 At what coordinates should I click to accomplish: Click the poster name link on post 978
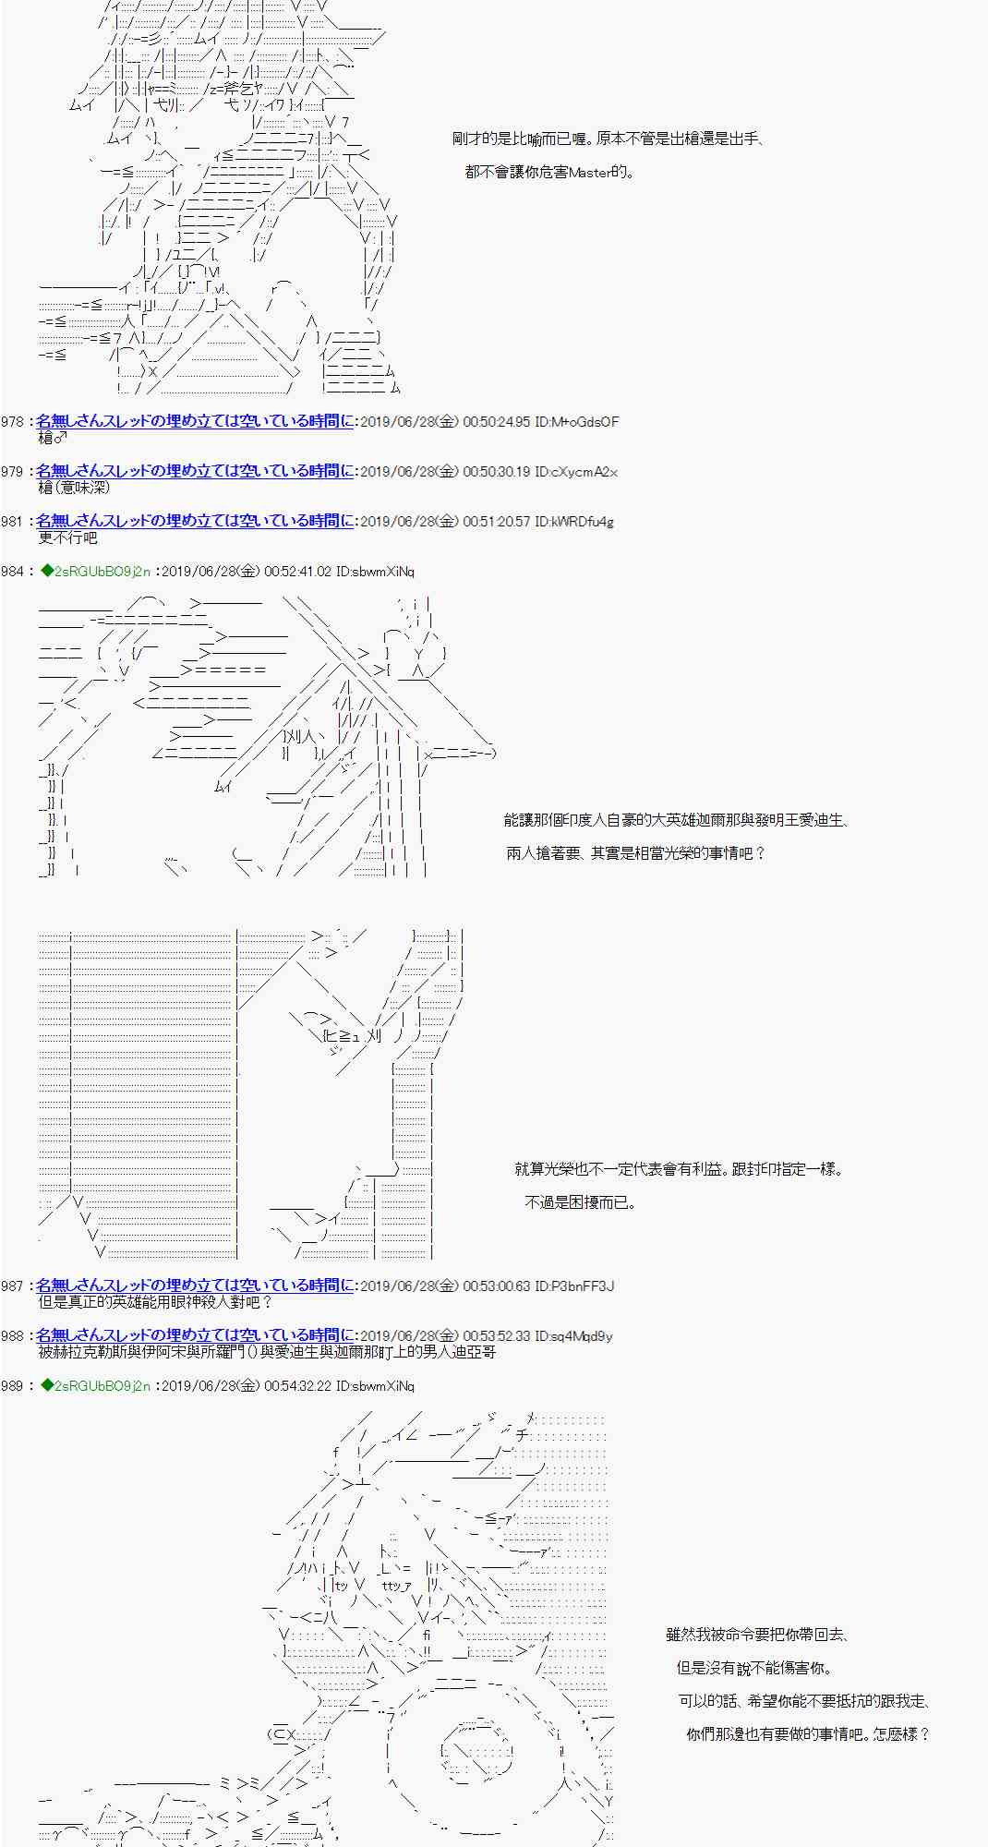tap(195, 421)
